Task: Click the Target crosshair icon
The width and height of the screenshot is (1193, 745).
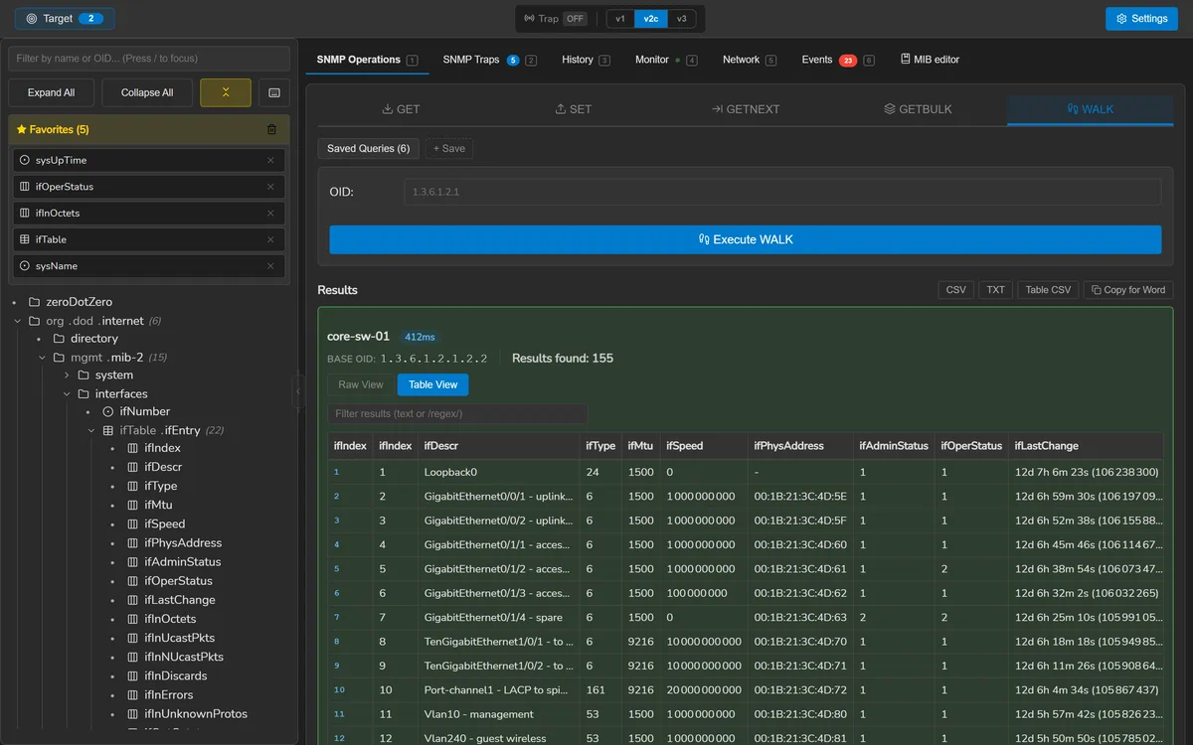Action: (32, 19)
